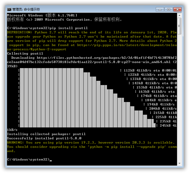This screenshot has width=189, height=173.
Task: Click the title '管理员: 命令提示符'
Action: (x=26, y=9)
